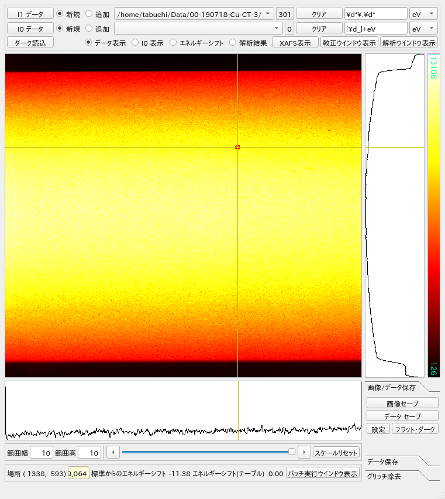Click the right arrow beside the slider
The width and height of the screenshot is (445, 499).
(303, 452)
